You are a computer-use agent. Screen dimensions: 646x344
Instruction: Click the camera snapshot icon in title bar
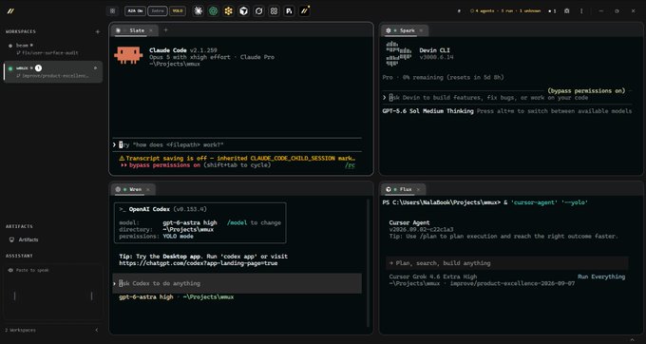[x=567, y=11]
